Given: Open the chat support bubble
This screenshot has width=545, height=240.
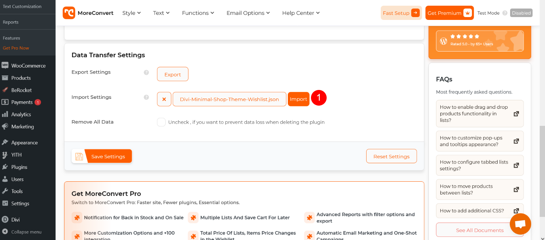Looking at the screenshot, I should pyautogui.click(x=520, y=224).
